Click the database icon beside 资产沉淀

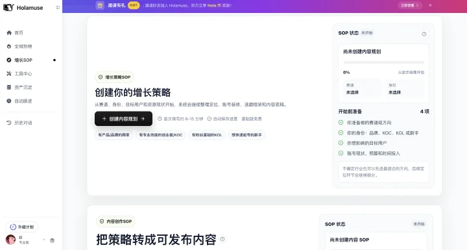[x=9, y=88]
